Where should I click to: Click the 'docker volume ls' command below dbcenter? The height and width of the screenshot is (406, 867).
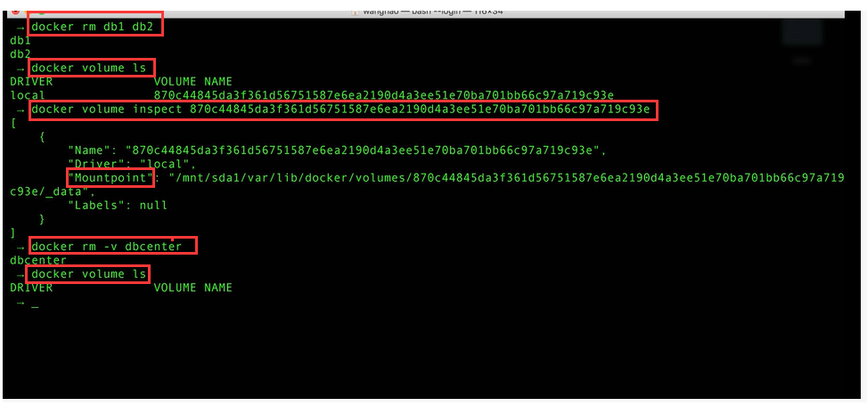pos(88,274)
